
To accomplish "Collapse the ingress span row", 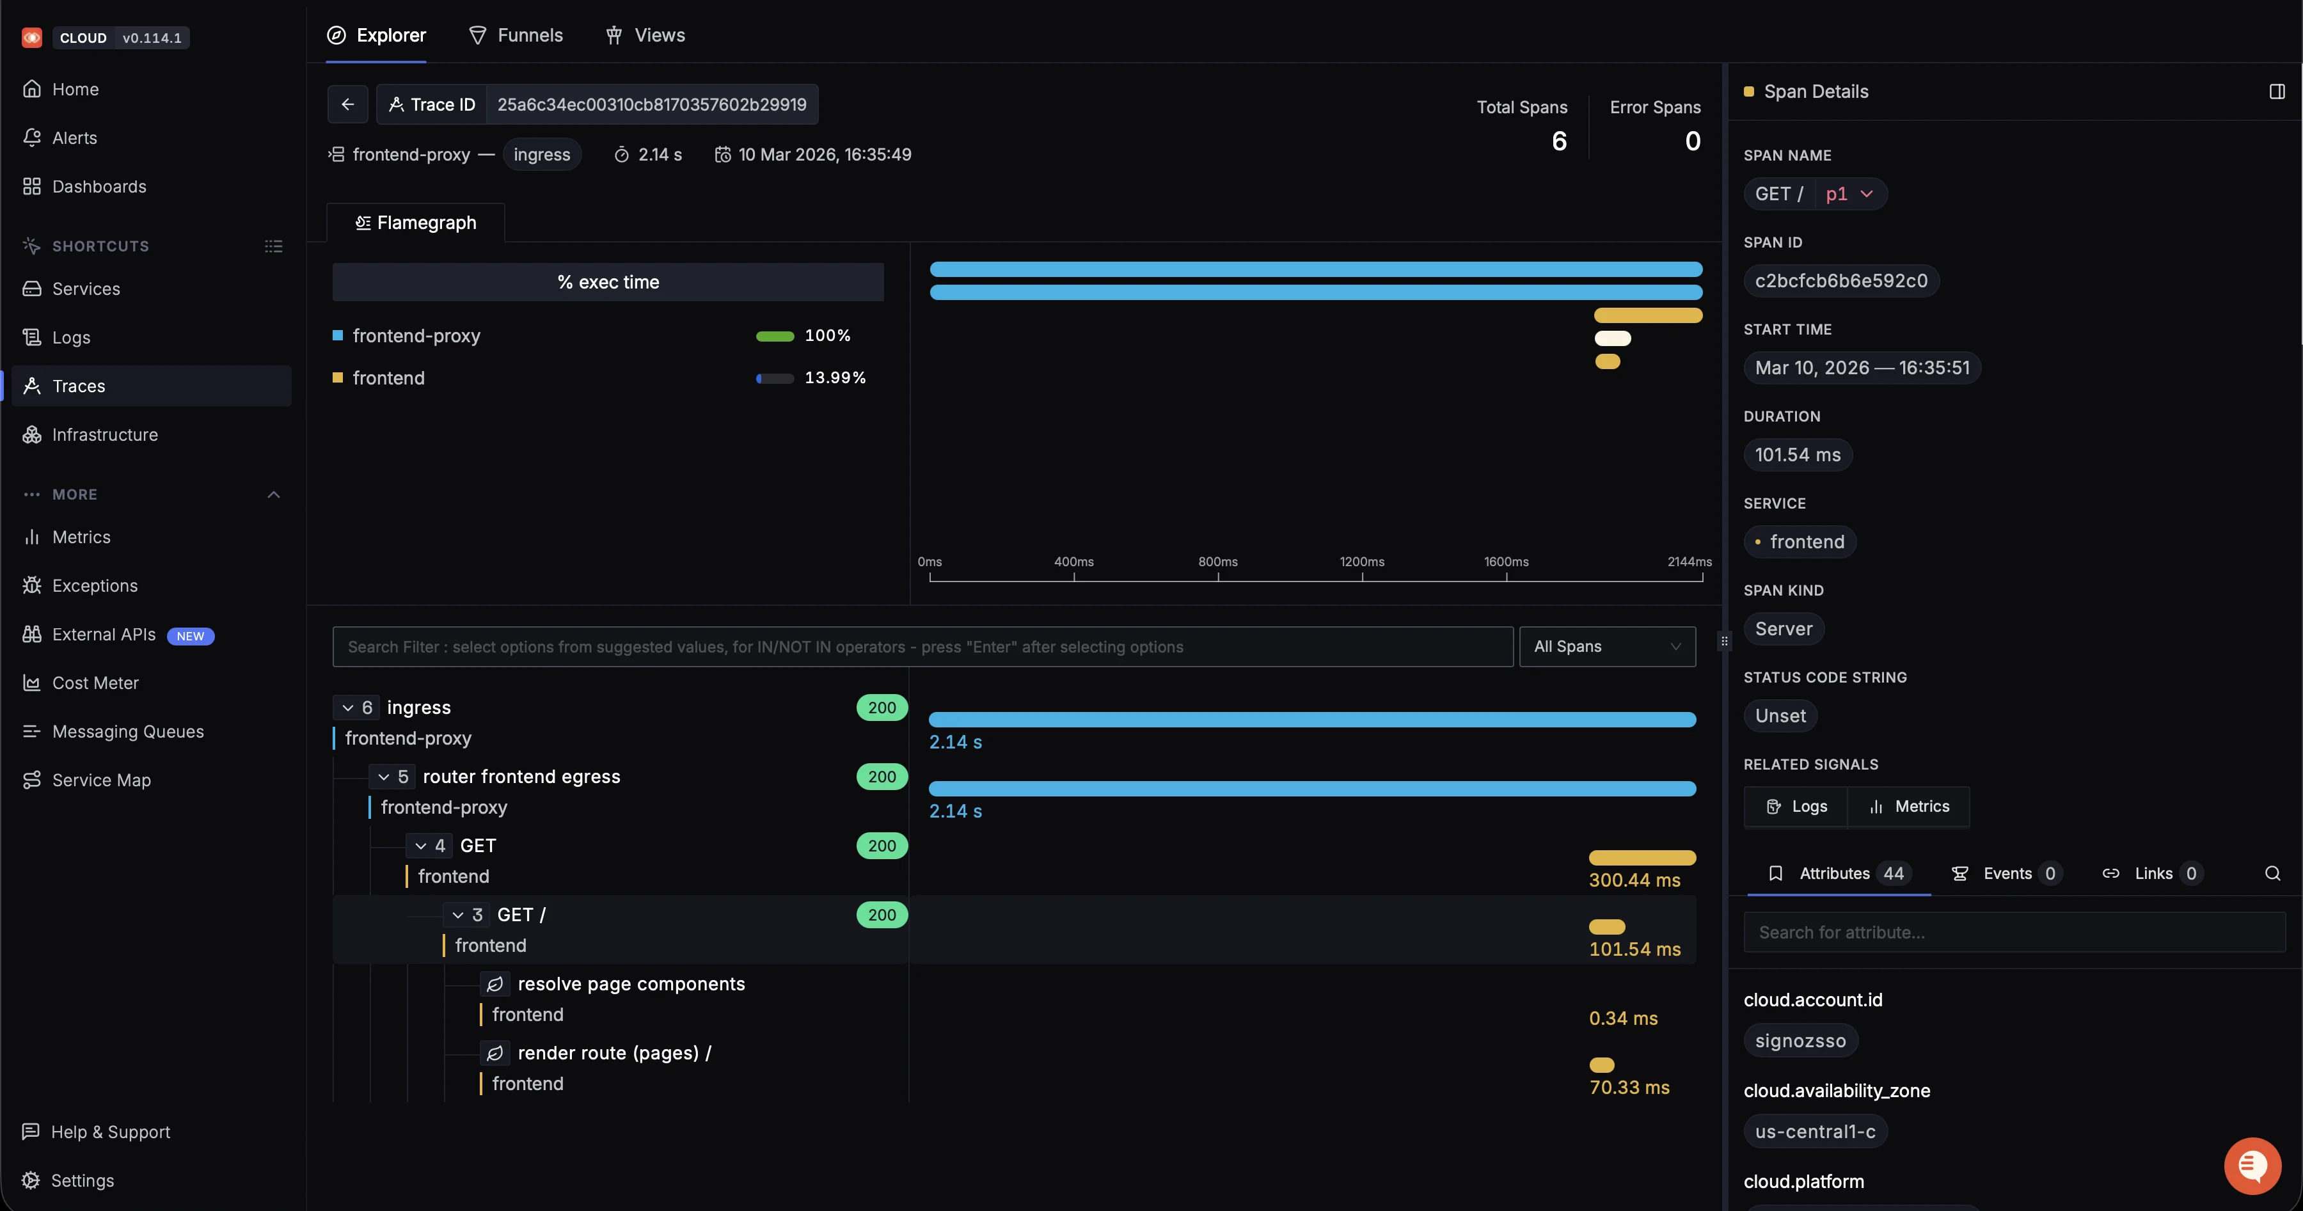I will [349, 707].
